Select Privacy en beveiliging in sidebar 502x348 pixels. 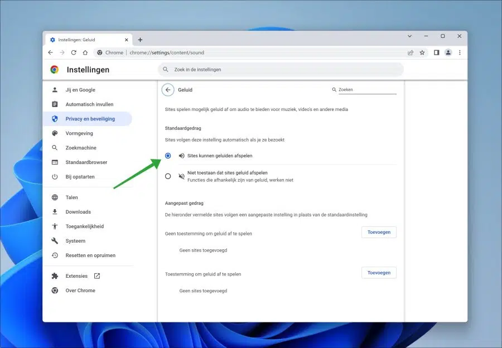pyautogui.click(x=88, y=119)
